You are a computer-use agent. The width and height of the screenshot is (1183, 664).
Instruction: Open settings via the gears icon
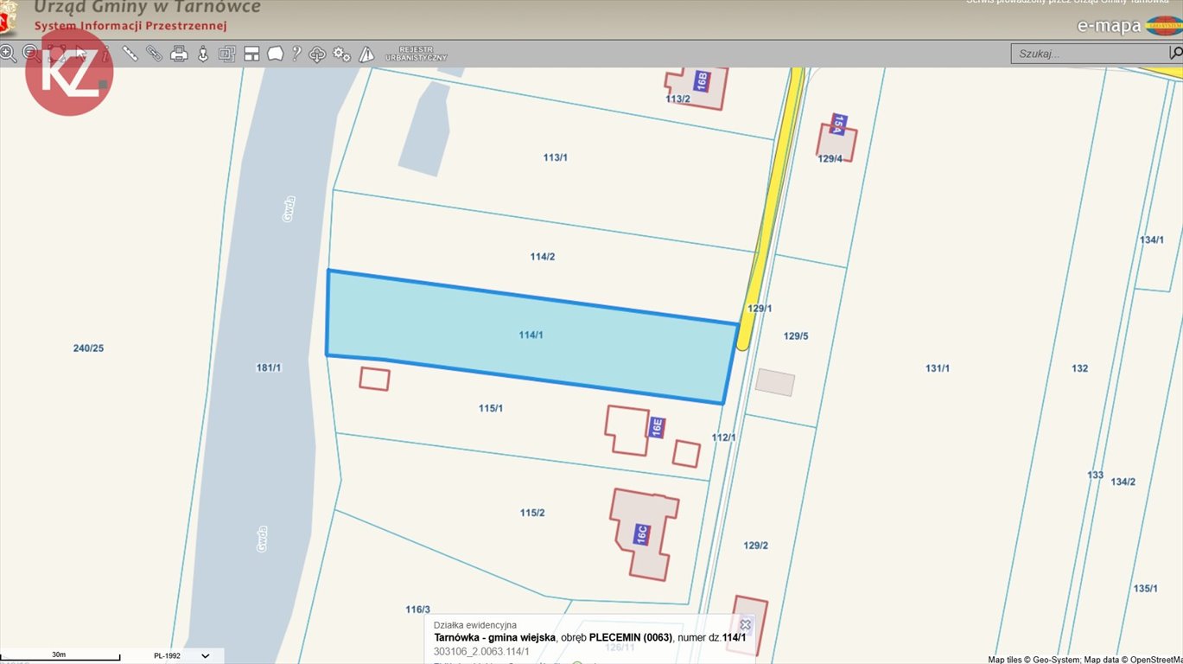(x=342, y=54)
